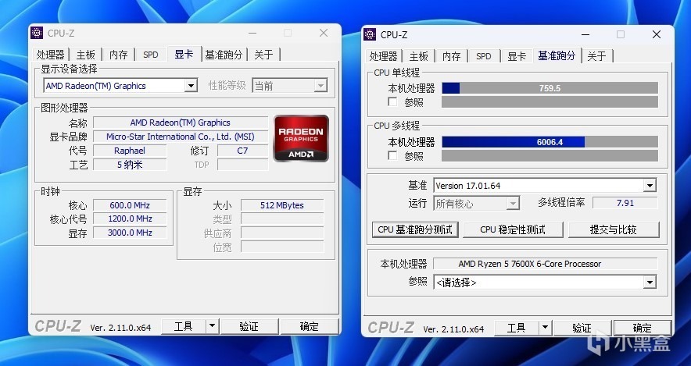Click the 核心 600.0 MHz value
Image resolution: width=691 pixels, height=366 pixels.
click(x=130, y=205)
